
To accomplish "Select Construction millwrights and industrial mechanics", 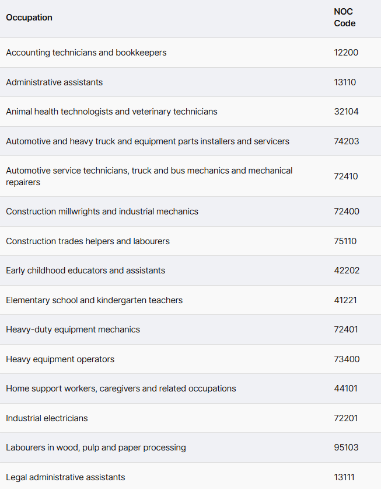I will 102,211.
